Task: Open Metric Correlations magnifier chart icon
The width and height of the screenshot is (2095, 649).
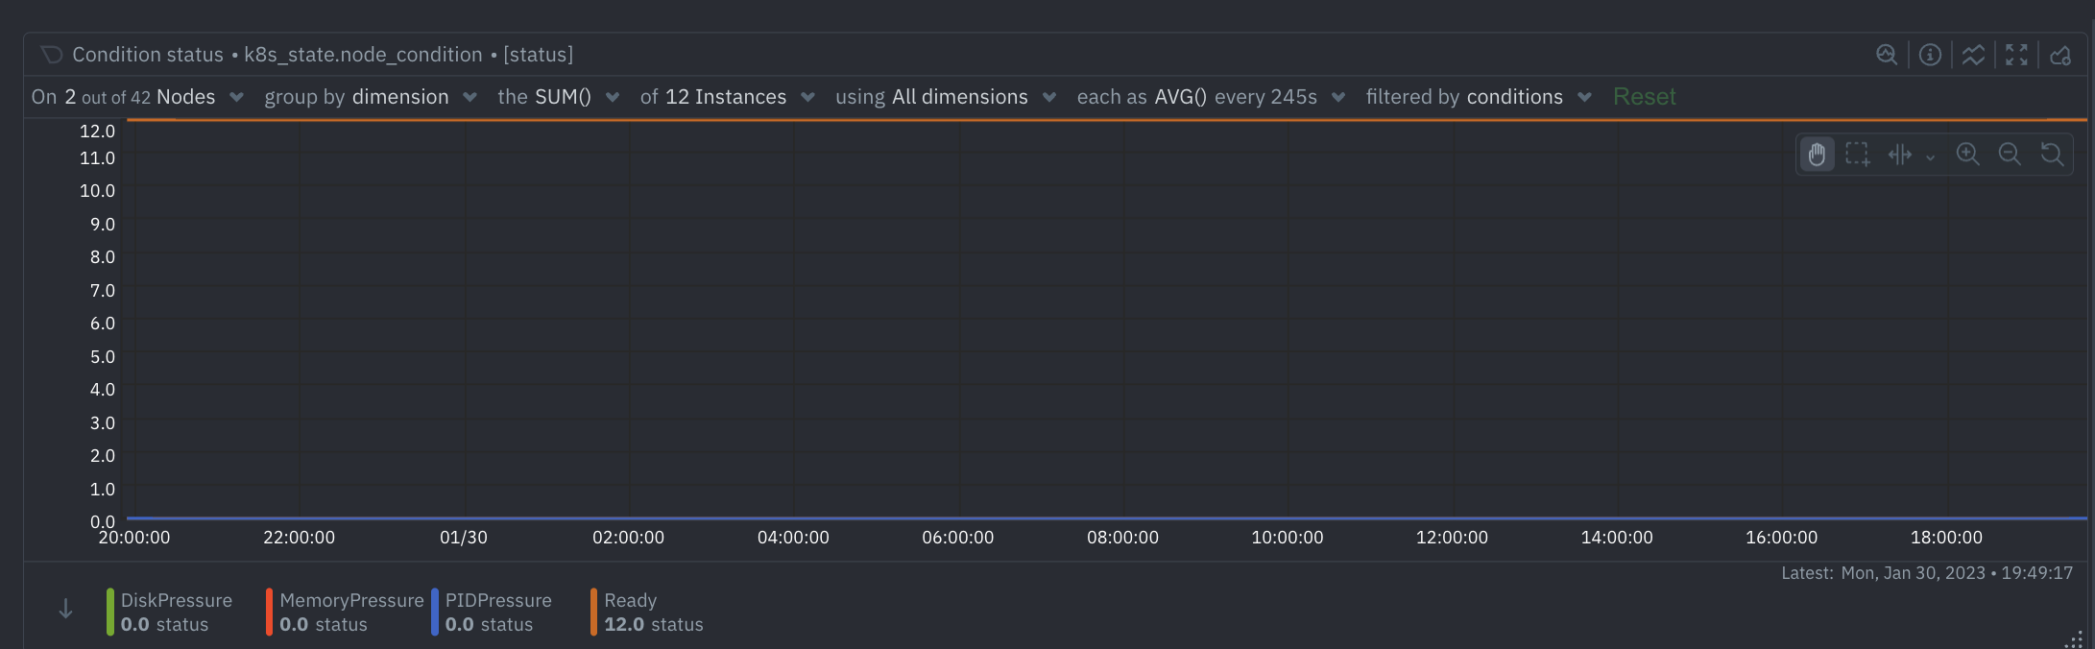Action: 1887,55
